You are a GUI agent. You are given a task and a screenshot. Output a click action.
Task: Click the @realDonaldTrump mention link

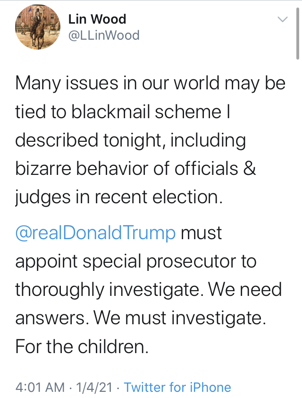pyautogui.click(x=95, y=233)
